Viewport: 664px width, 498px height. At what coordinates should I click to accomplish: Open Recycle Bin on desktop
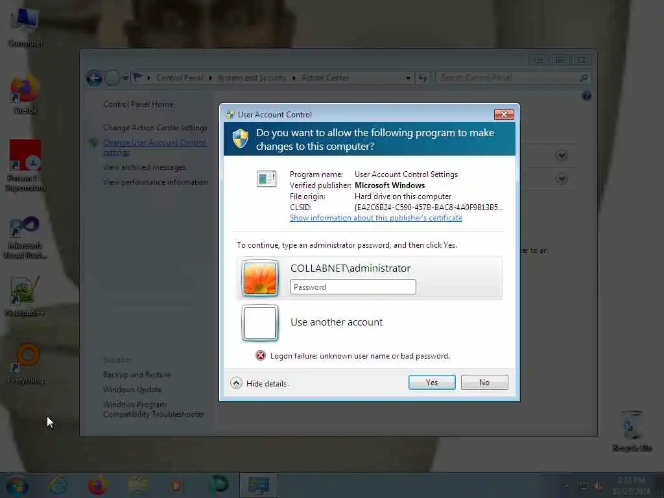pos(632,431)
